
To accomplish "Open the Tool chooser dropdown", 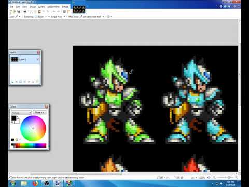I will [18, 17].
